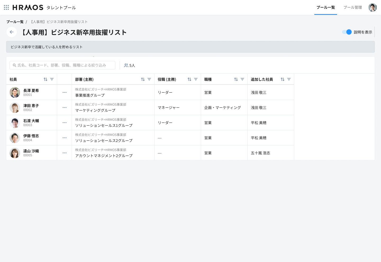The image size is (381, 262).
Task: Open the user profile avatar menu
Action: (372, 7)
